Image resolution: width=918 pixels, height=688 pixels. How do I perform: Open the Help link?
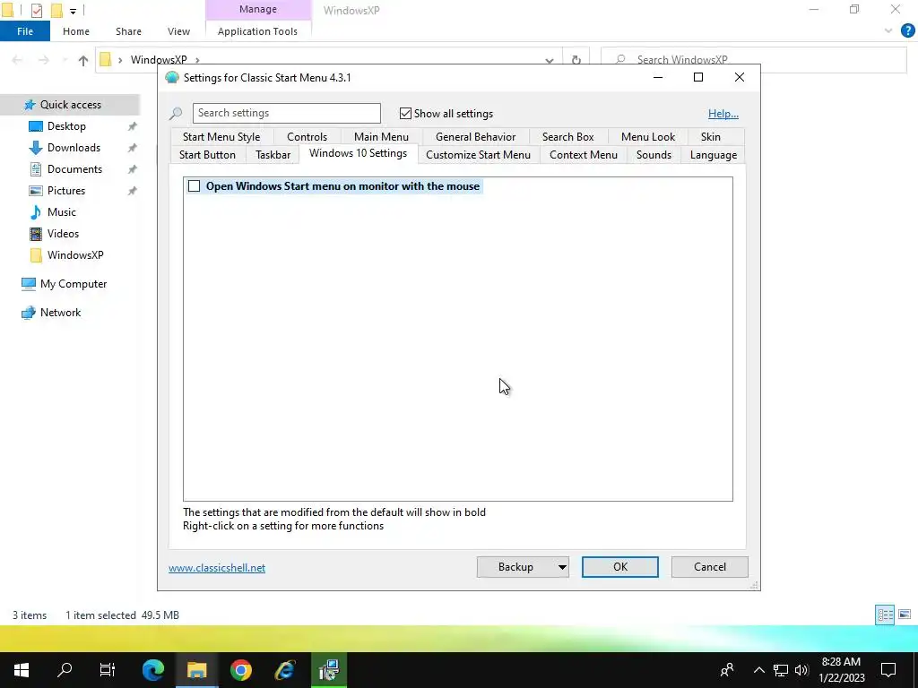point(723,114)
